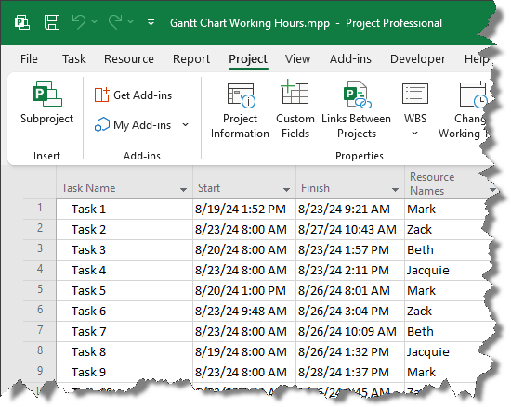The image size is (511, 407).
Task: Open Start column filter dropdown
Action: click(286, 190)
